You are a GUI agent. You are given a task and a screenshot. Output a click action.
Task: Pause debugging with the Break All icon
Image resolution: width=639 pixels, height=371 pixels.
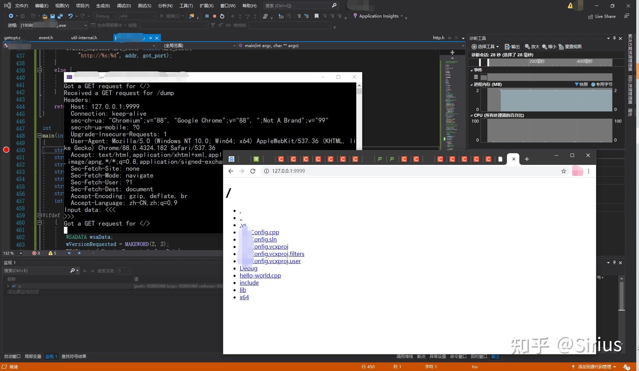click(x=207, y=16)
